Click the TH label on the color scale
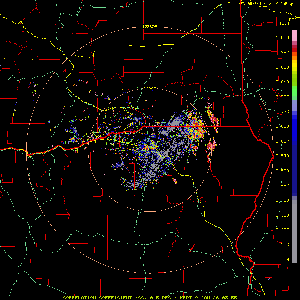The height and width of the screenshot is (300, 300). tap(286, 260)
